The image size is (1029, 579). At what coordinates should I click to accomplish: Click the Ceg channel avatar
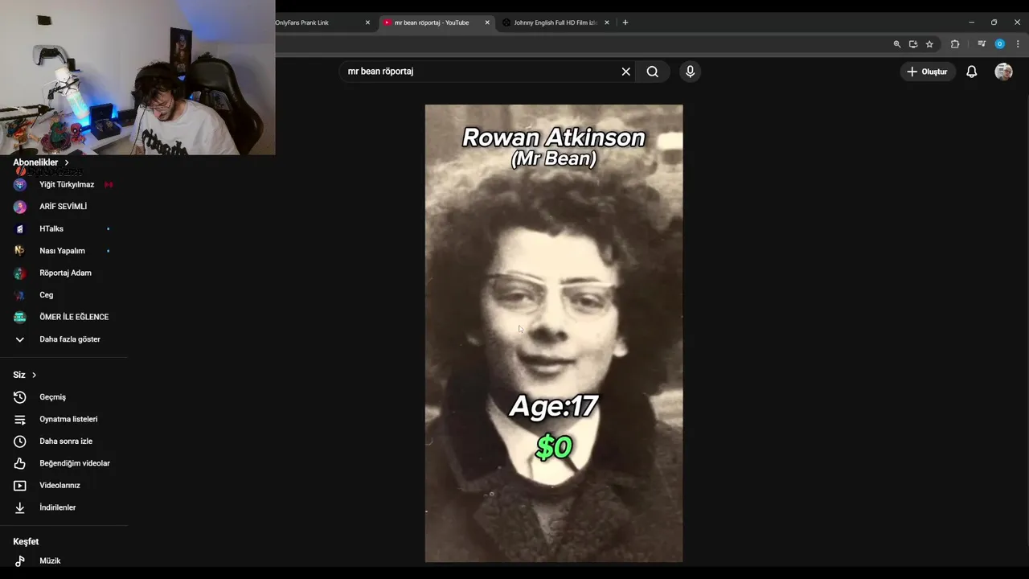tap(20, 295)
